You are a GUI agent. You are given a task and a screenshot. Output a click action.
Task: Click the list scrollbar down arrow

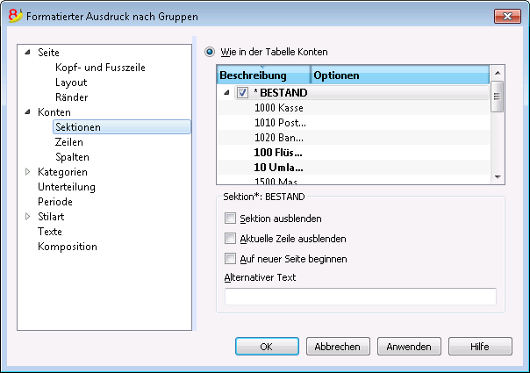pos(498,177)
